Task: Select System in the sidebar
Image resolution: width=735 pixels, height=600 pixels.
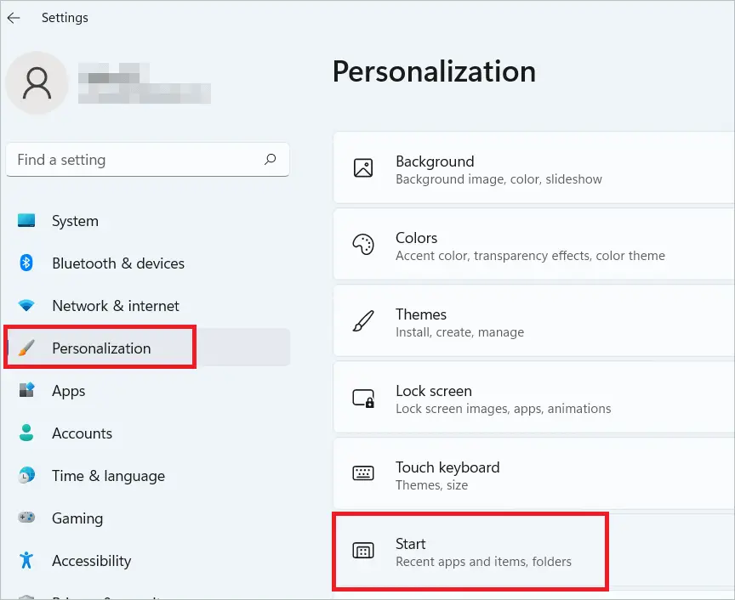Action: coord(75,221)
